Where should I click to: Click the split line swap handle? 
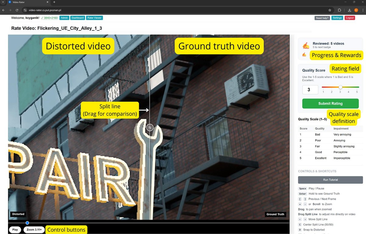(150, 128)
